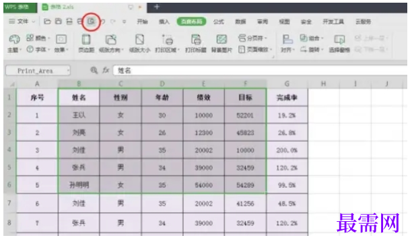Click the cell with value 41256
Viewport: 412px width, 244px height.
[x=245, y=204]
